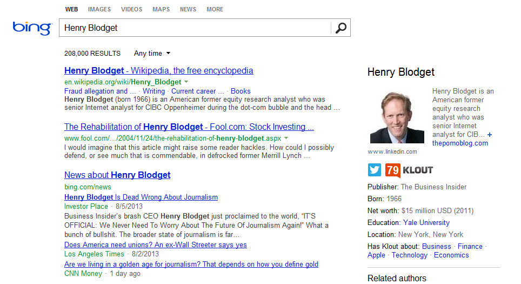Expand the green arrow beside fool.com URL
This screenshot has width=521, height=284.
coord(286,139)
